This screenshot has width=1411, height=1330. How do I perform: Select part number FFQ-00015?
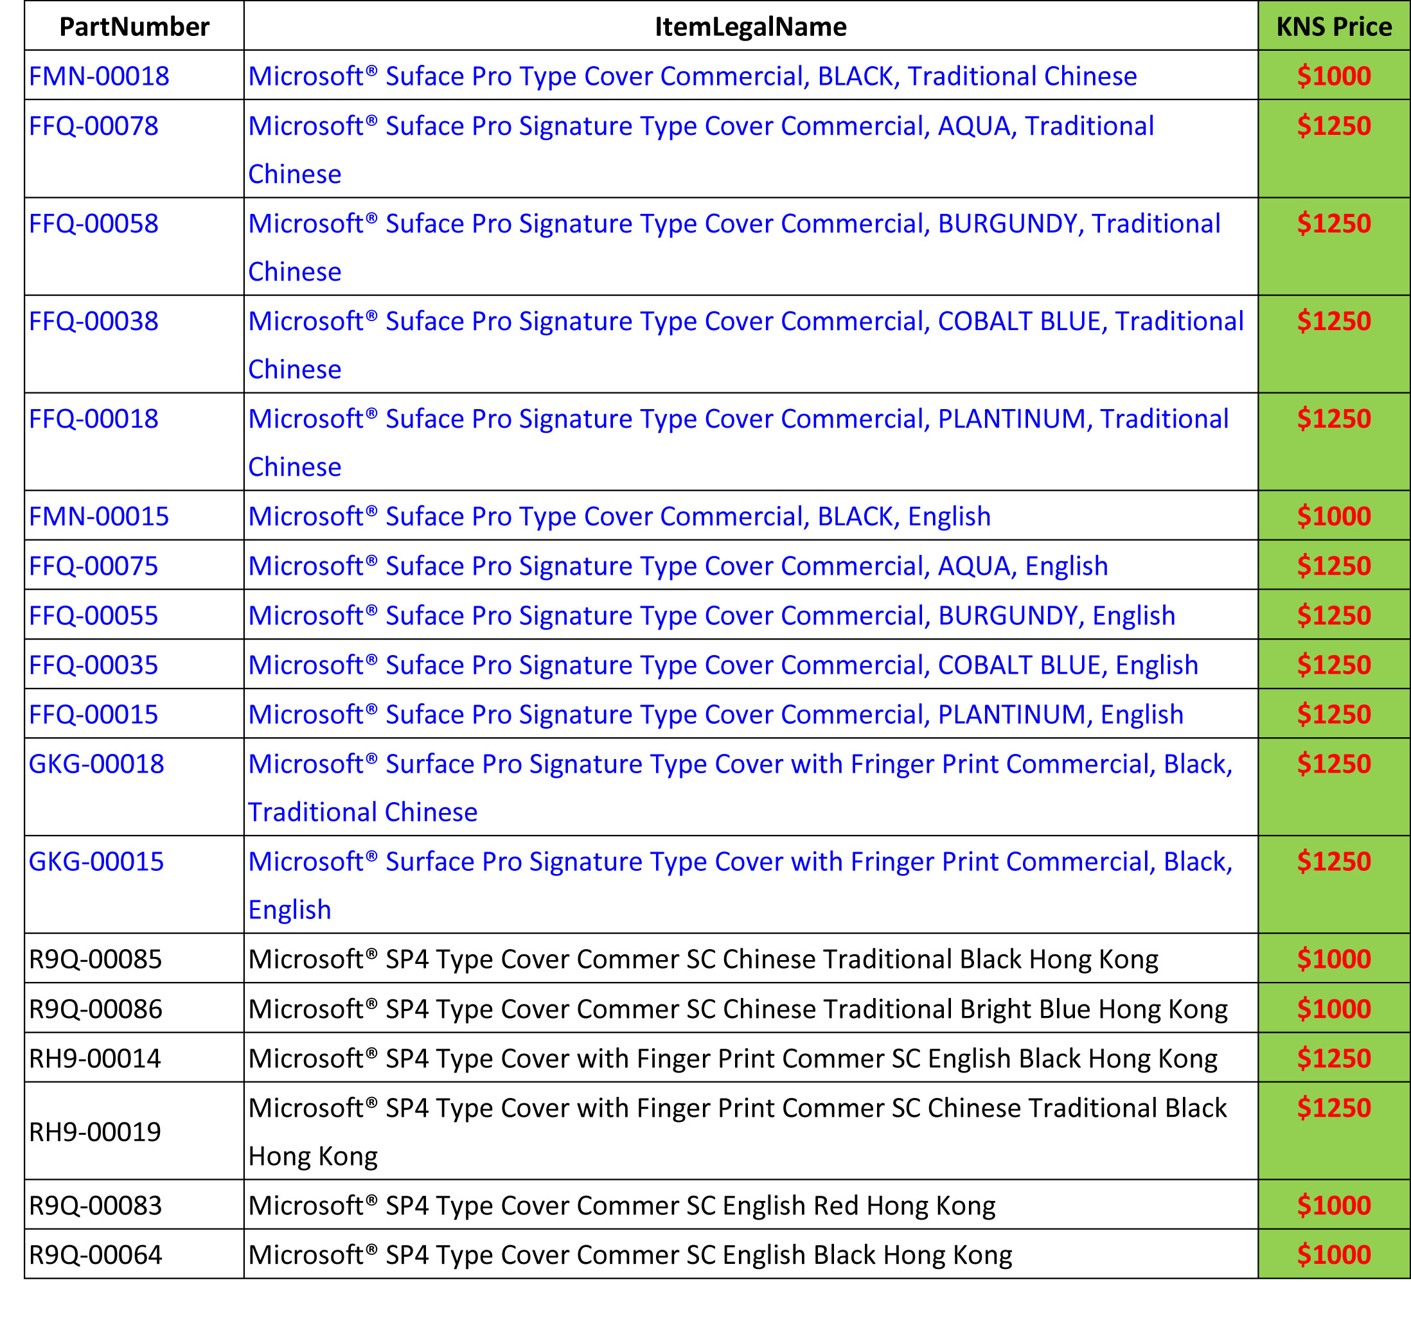(x=94, y=714)
